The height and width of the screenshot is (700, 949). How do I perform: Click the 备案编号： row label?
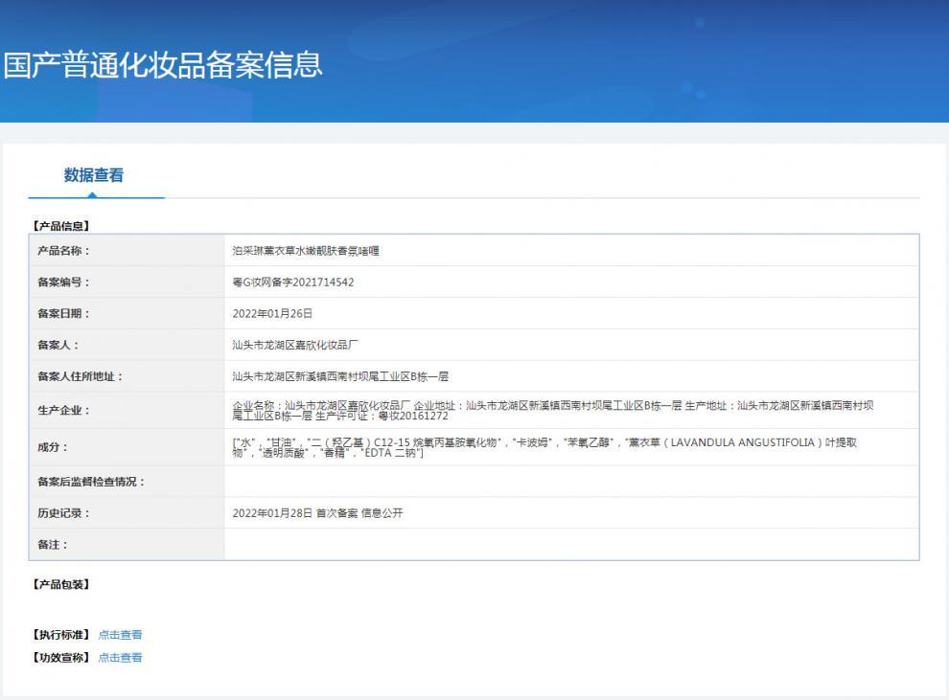coord(63,282)
